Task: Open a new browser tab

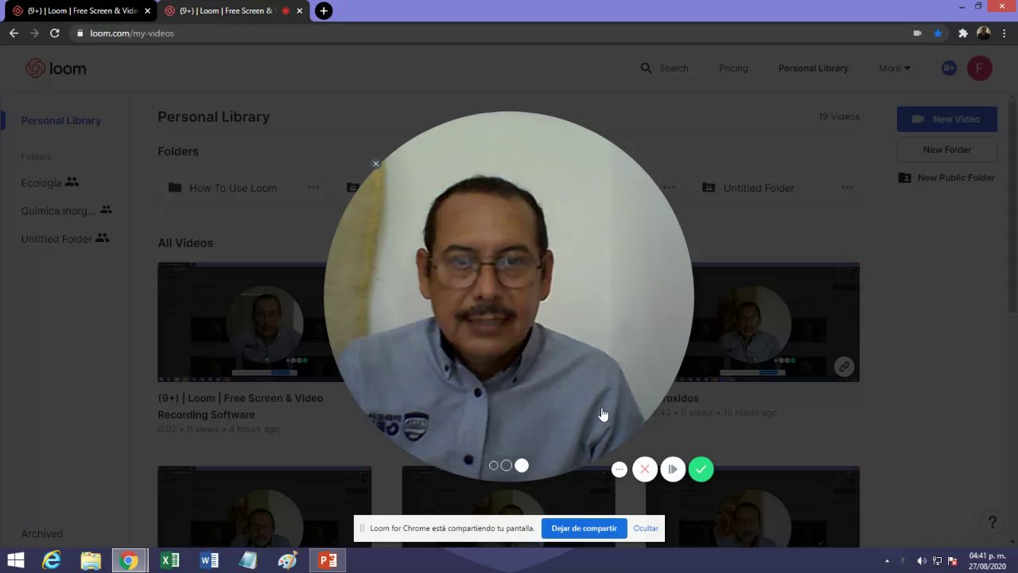Action: point(324,11)
